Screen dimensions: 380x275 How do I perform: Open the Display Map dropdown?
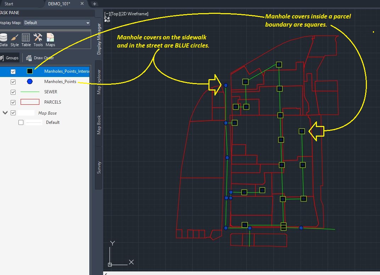pos(57,23)
